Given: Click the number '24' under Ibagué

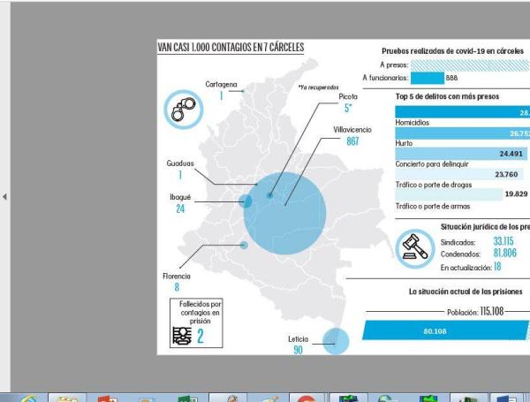Looking at the screenshot, I should click(x=180, y=209).
